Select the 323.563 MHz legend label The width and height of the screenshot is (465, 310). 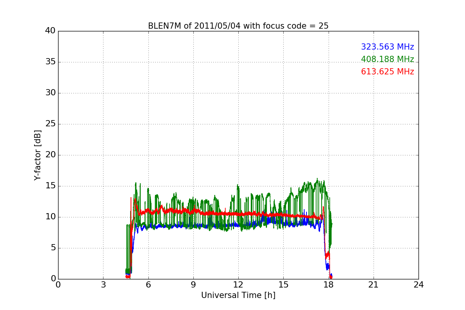click(387, 47)
